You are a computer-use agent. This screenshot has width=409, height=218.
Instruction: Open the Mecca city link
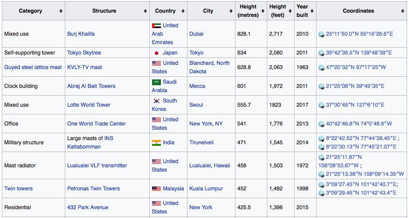coord(197,86)
